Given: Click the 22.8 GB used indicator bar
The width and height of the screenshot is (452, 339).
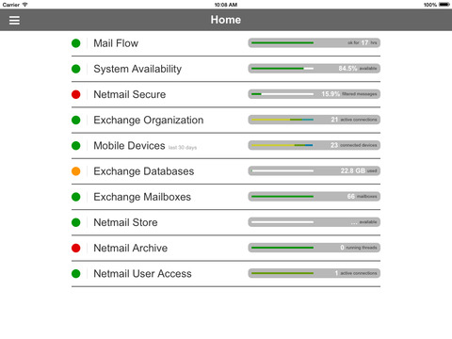Looking at the screenshot, I should [x=315, y=170].
